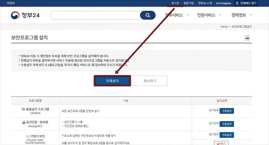Click the 취소하기 button

[x=150, y=81]
